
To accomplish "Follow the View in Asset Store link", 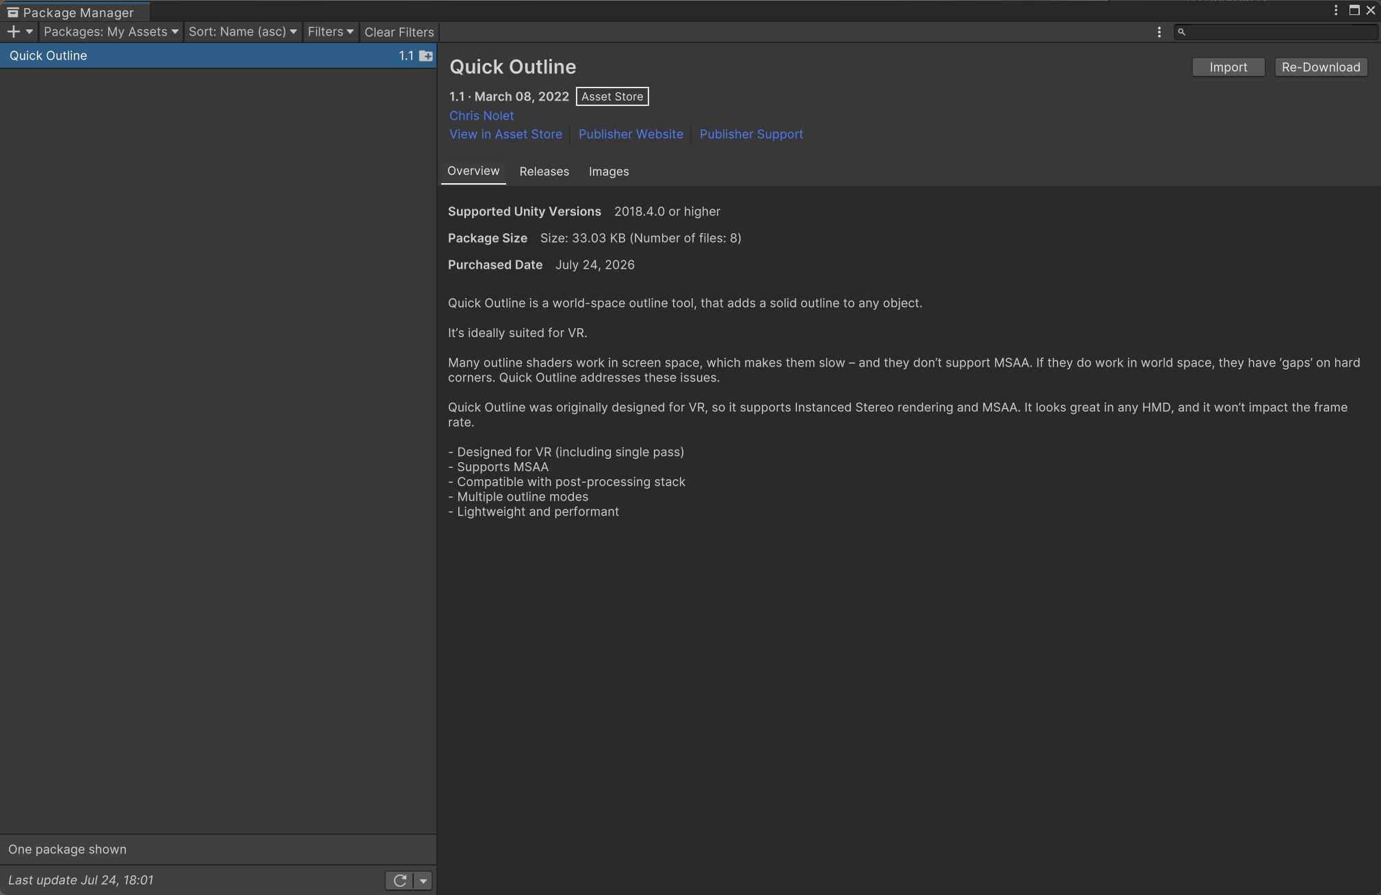I will coord(505,134).
